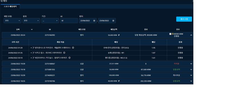The image size is (239, 108).
Task: Click start time 24/06/2022 03:10
Action: [x=15, y=58]
